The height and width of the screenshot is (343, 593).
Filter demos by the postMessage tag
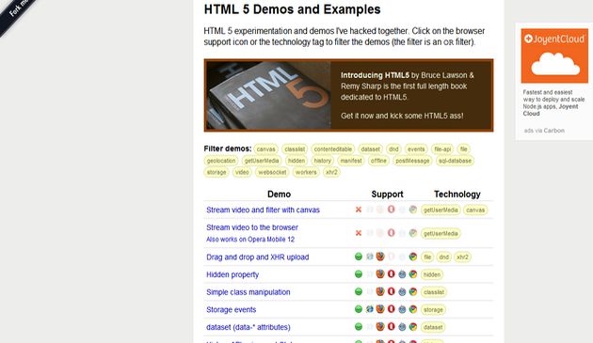tap(412, 161)
